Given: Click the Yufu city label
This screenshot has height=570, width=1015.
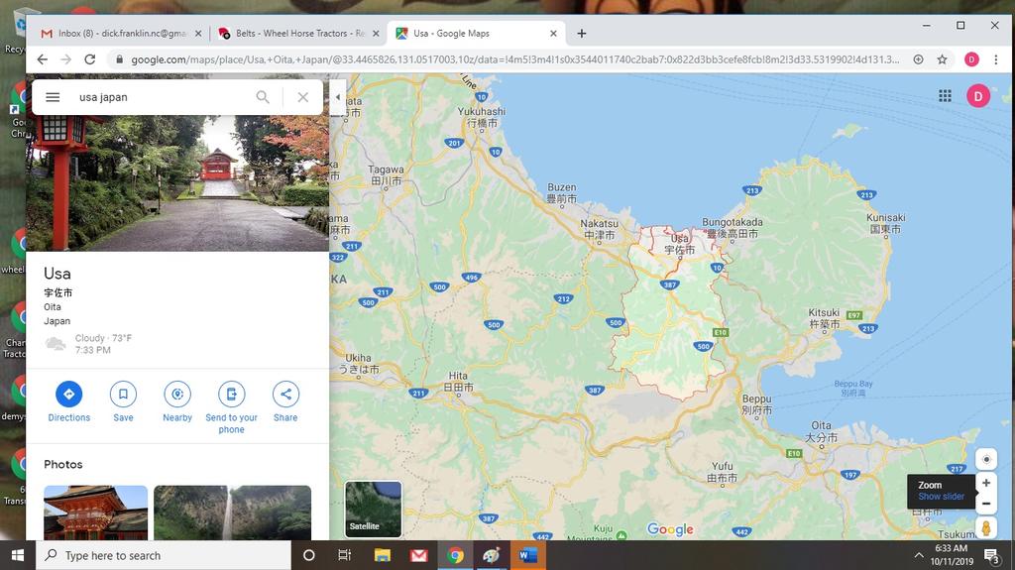Looking at the screenshot, I should [x=722, y=472].
